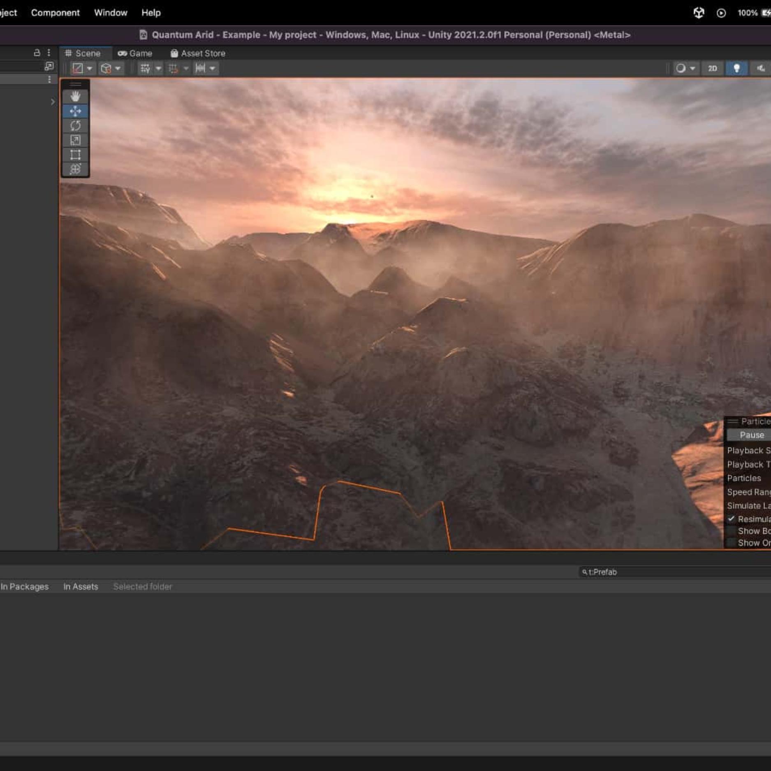The height and width of the screenshot is (771, 771).
Task: Select the Move tool
Action: click(x=75, y=111)
